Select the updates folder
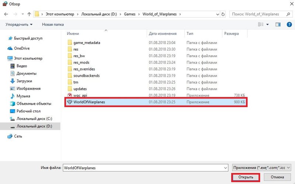The image size is (295, 184). point(80,88)
